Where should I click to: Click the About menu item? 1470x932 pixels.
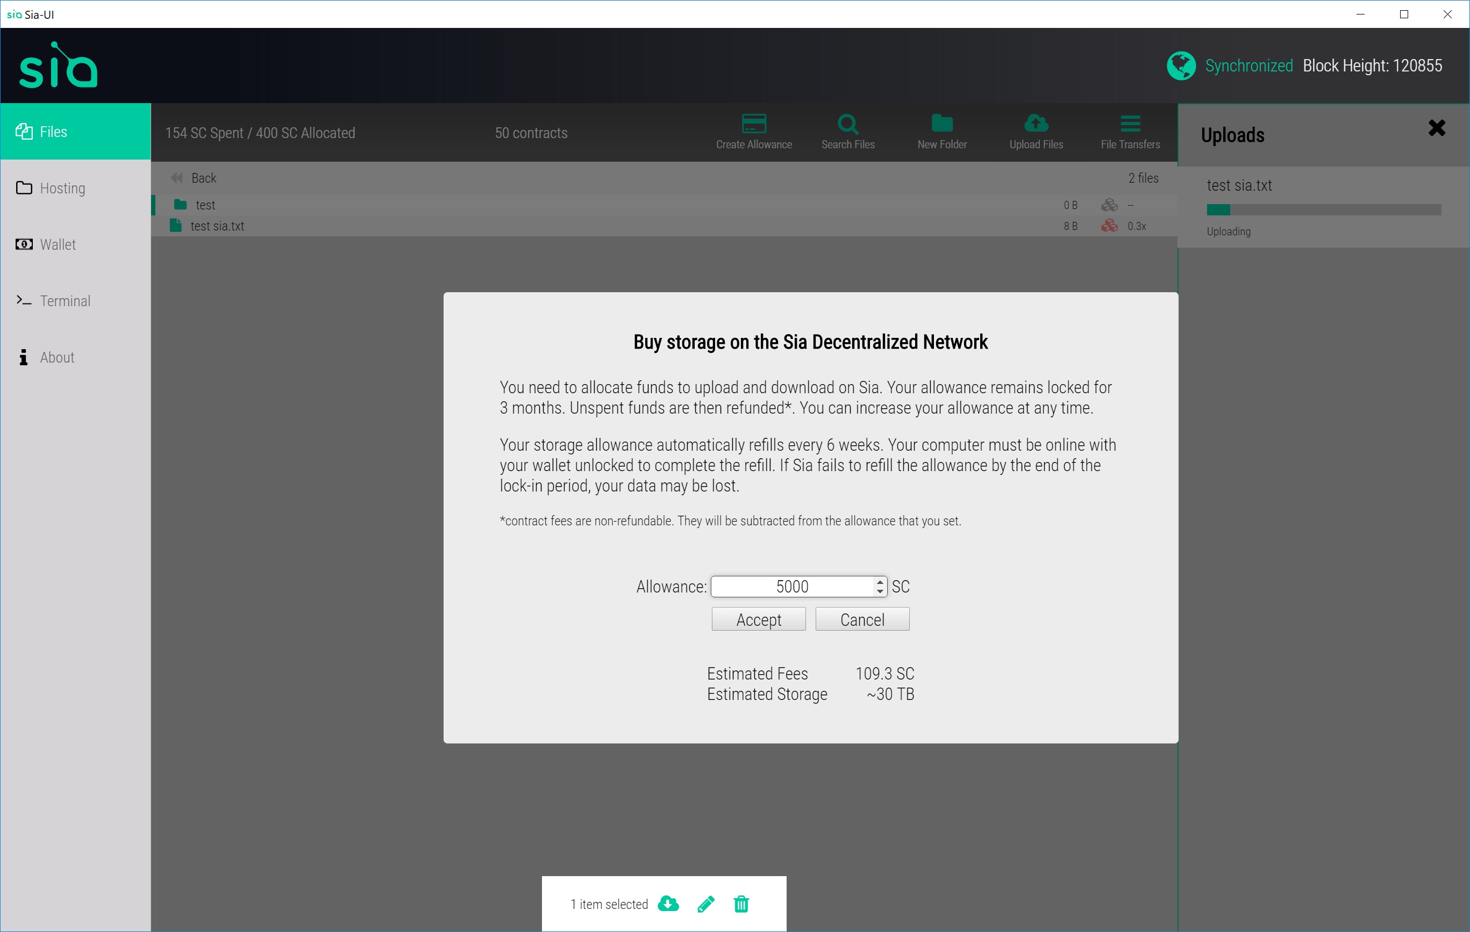[x=56, y=357]
